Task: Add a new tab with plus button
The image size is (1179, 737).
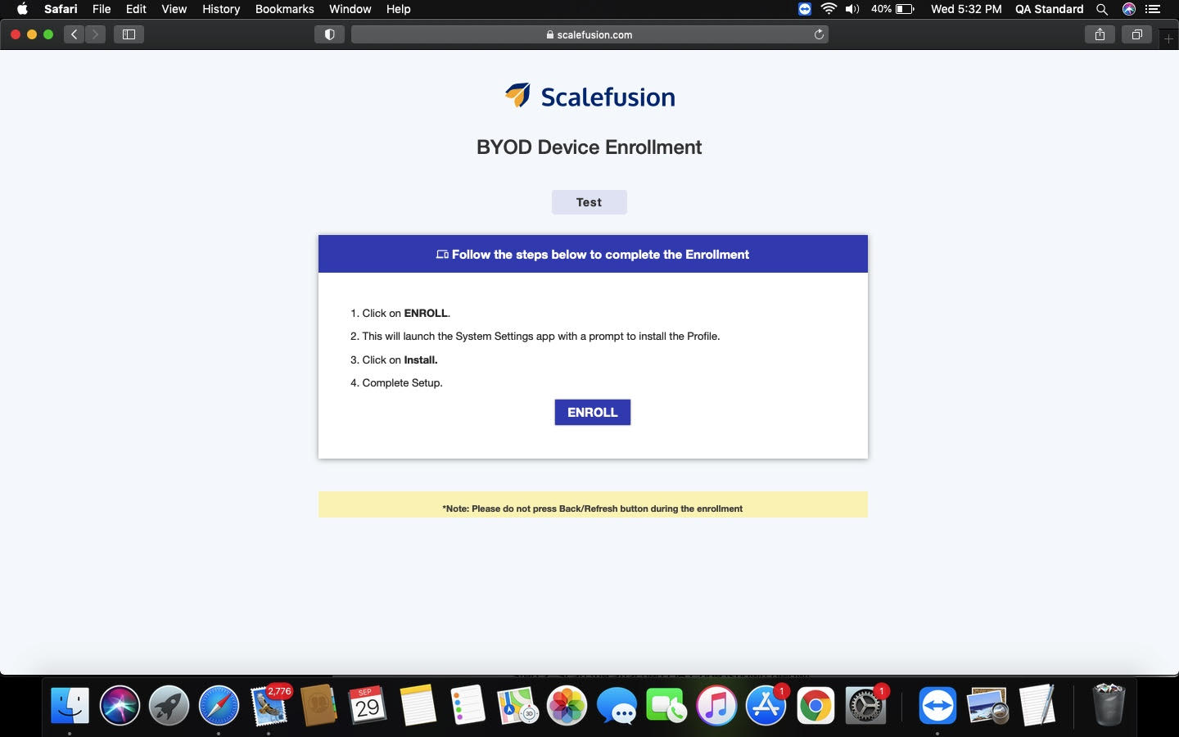Action: coord(1168,38)
